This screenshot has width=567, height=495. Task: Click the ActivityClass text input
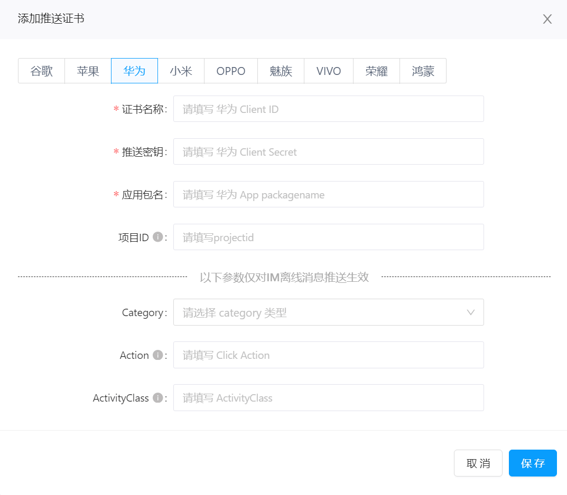point(328,398)
